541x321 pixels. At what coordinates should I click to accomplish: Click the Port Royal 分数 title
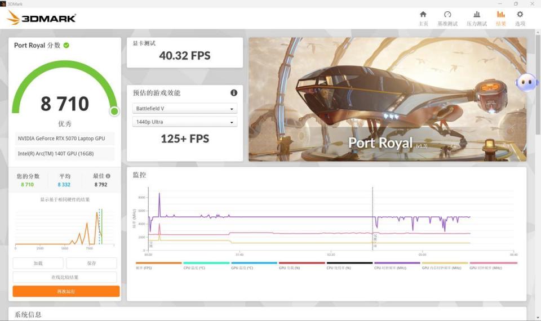click(x=37, y=45)
